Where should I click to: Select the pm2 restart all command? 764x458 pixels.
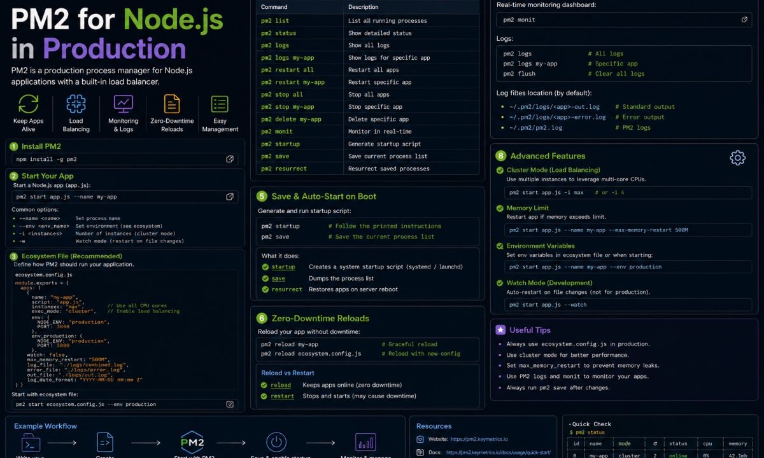pyautogui.click(x=287, y=70)
